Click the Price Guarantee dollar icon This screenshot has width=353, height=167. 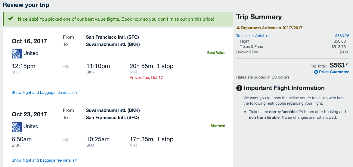[x=316, y=72]
